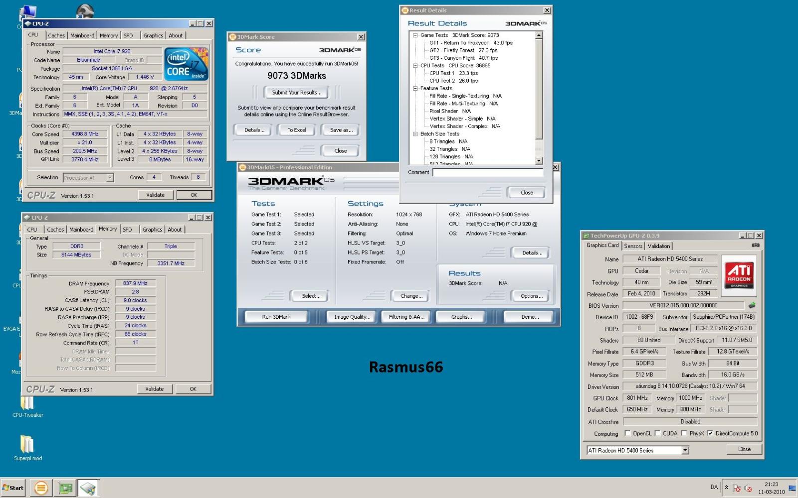Viewport: 798px width, 498px height.
Task: Click the Details button in 3DMark Score
Action: [x=254, y=130]
